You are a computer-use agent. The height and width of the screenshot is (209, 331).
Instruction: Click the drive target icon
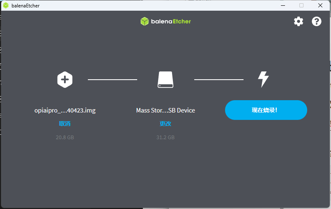tap(165, 80)
